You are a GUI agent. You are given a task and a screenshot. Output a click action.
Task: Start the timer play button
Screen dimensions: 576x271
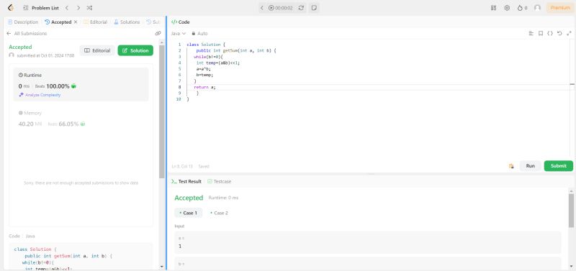[271, 8]
